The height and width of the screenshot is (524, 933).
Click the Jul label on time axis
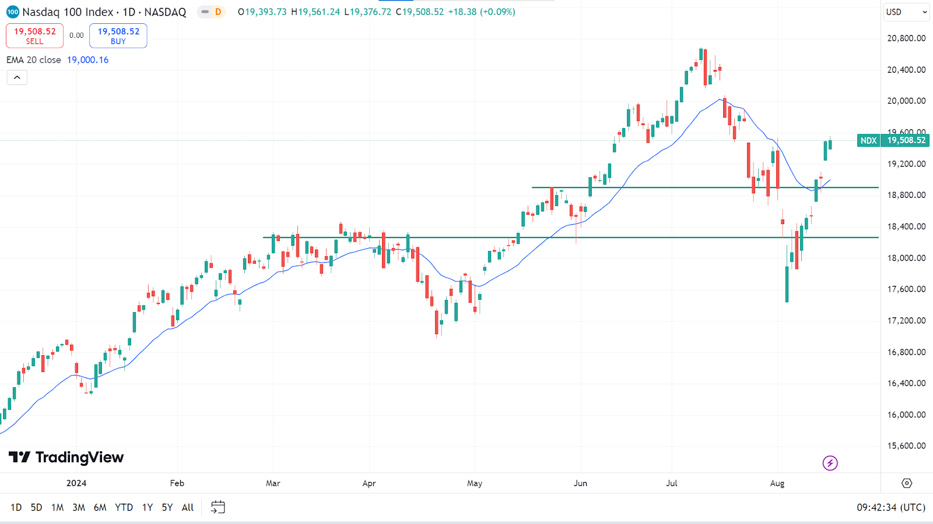coord(672,483)
